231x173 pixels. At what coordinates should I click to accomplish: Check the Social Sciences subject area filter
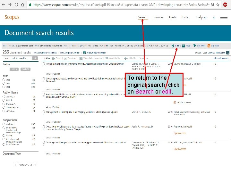tap(4, 144)
